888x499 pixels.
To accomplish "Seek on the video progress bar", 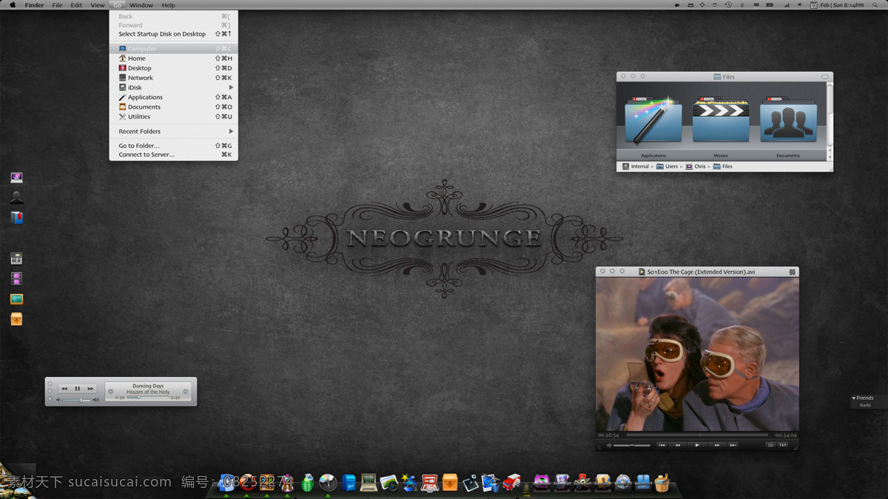I will click(x=697, y=435).
